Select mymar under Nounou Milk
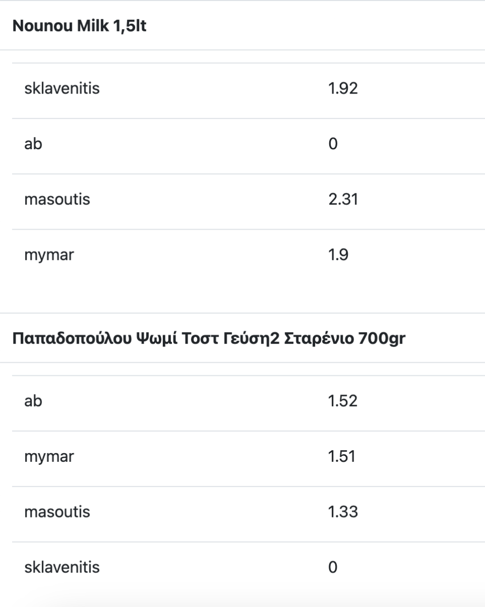 tap(49, 255)
